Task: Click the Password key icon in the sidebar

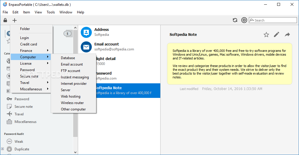Action: pos(9,99)
